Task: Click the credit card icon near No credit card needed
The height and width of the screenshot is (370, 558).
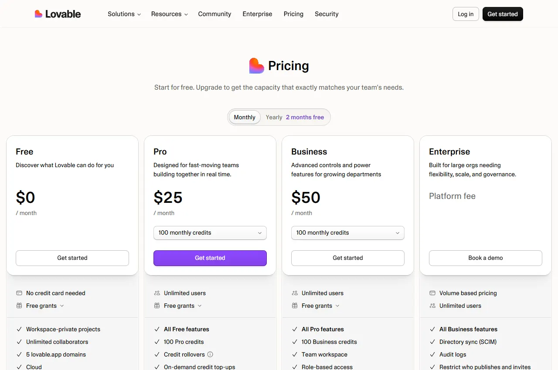Action: [19, 293]
